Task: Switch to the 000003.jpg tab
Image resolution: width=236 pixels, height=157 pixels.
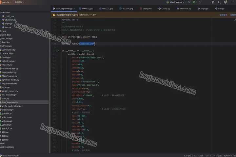Action: coord(86,9)
